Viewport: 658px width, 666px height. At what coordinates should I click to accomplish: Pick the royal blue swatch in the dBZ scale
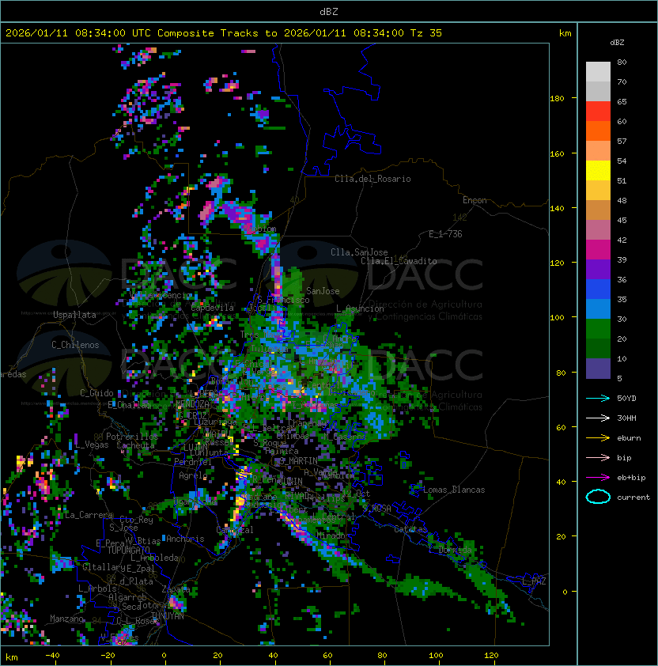[x=598, y=289]
